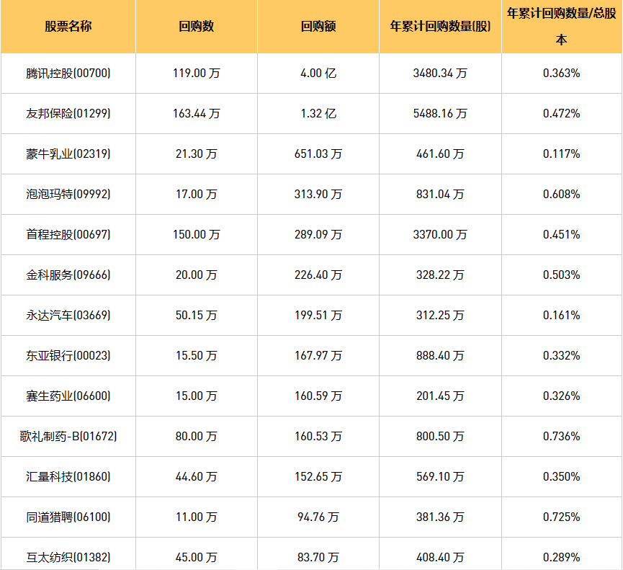
Task: Click the 800.50 万 yearly total cell
Action: pos(440,437)
